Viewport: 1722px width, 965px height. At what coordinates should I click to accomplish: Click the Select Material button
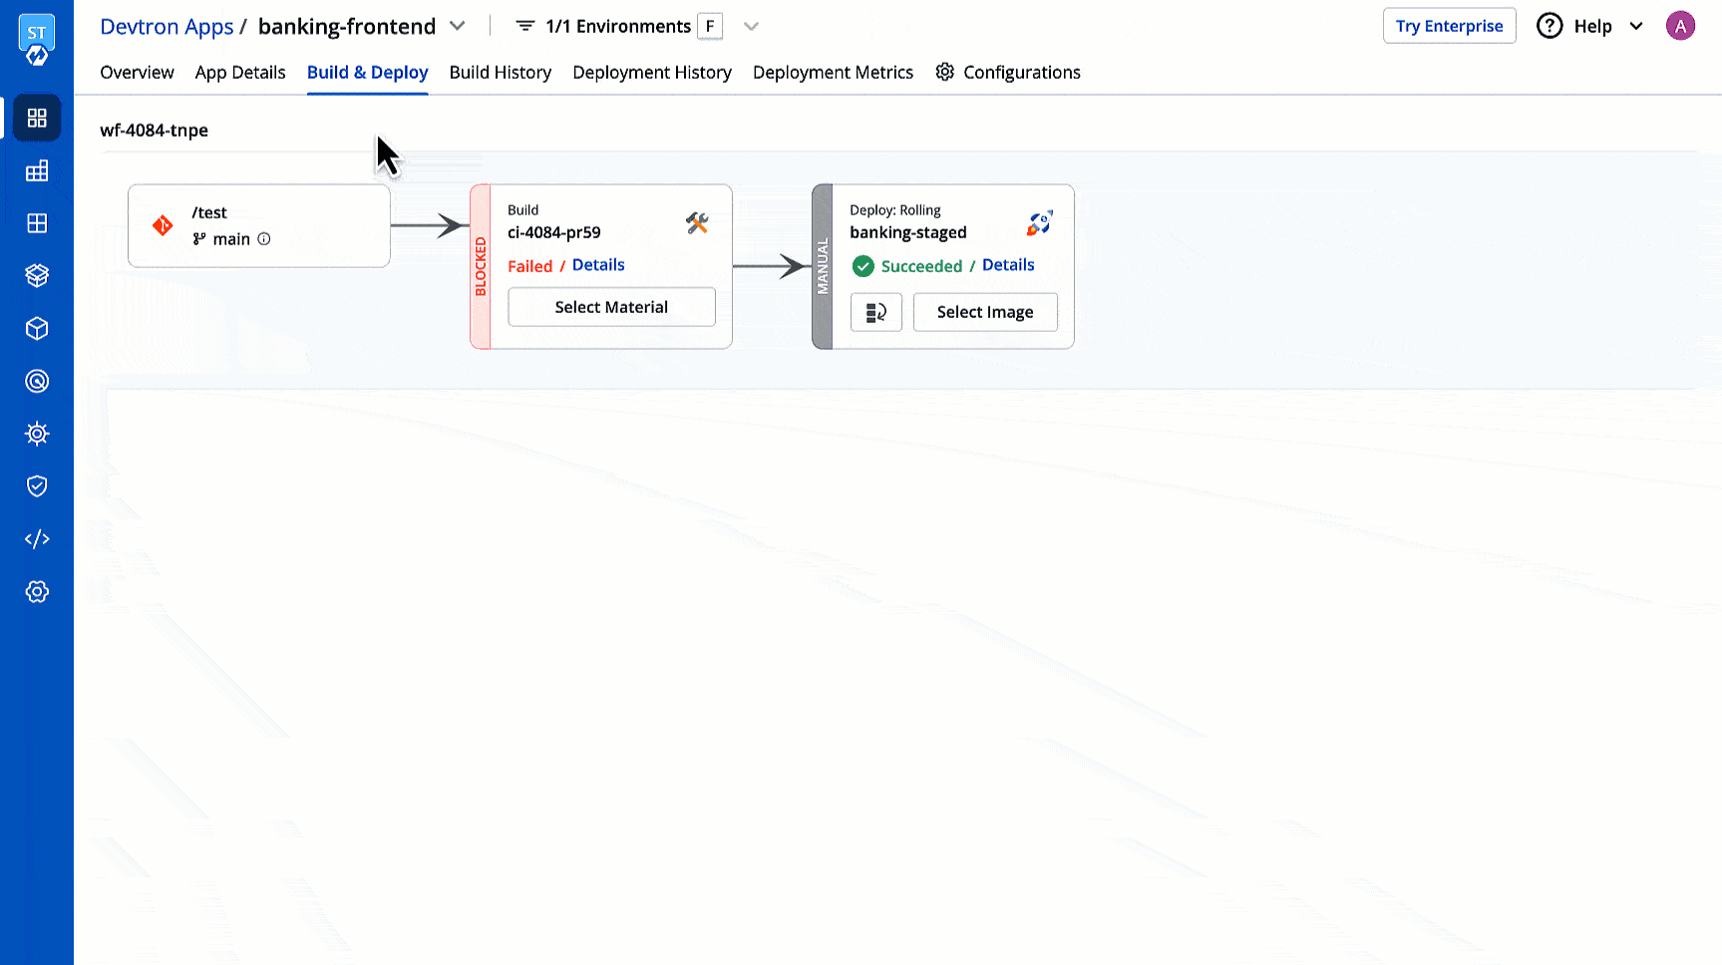pyautogui.click(x=611, y=306)
